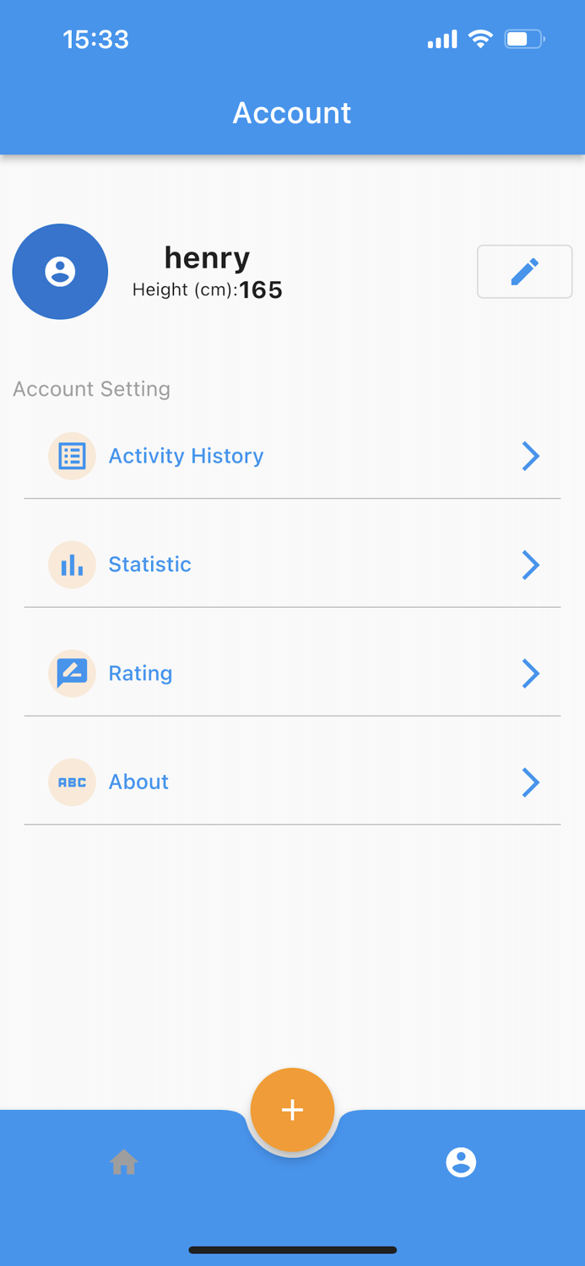The width and height of the screenshot is (585, 1266).
Task: Open Rating using the right arrow
Action: click(x=531, y=674)
